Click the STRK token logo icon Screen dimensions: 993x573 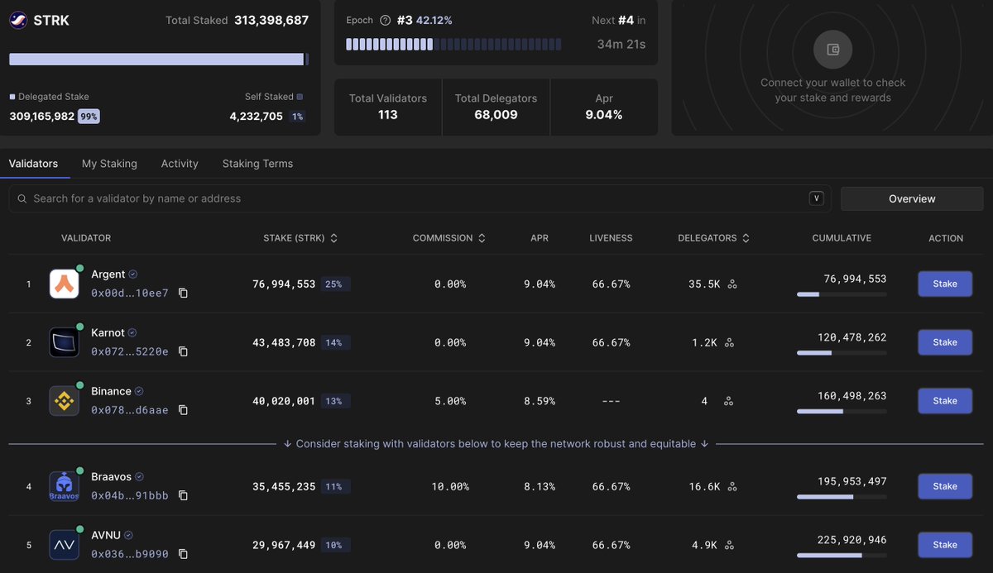[x=18, y=21]
